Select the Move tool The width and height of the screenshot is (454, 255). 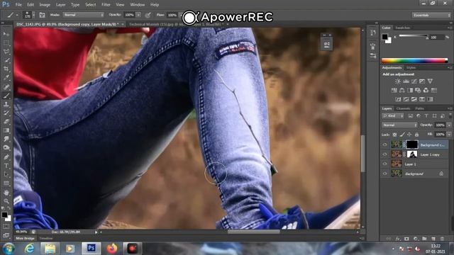tap(6, 34)
